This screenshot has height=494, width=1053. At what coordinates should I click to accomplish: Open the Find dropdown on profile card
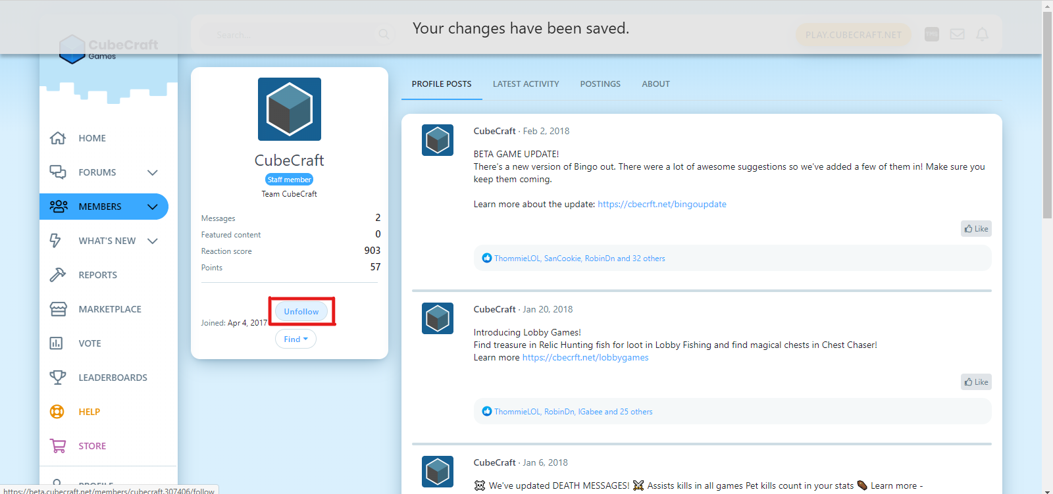295,339
